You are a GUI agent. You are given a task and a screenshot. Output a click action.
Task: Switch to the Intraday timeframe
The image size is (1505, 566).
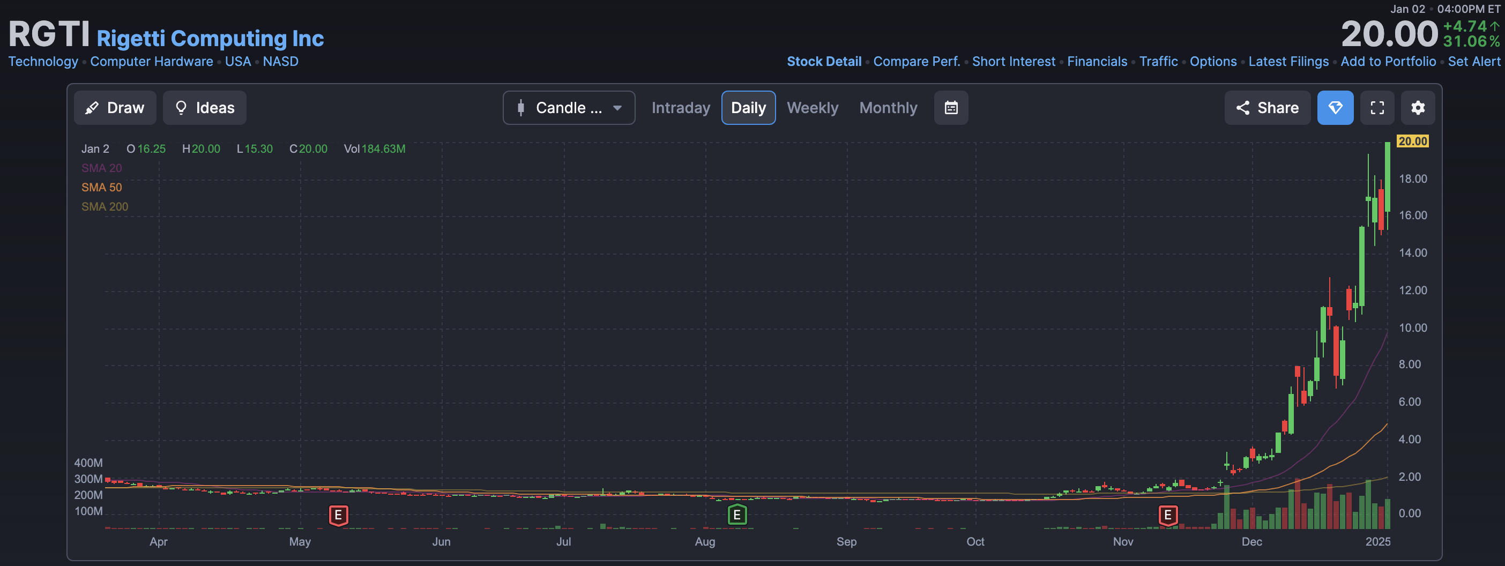coord(681,108)
